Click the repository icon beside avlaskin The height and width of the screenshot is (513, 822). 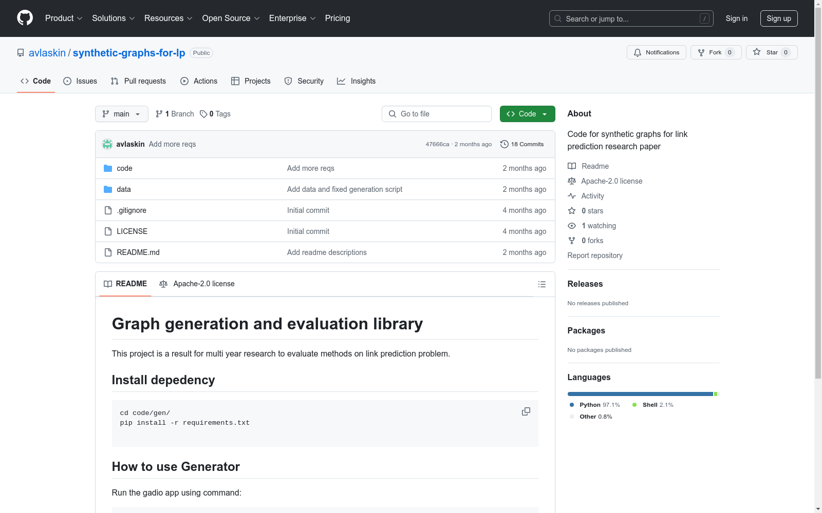(x=21, y=53)
